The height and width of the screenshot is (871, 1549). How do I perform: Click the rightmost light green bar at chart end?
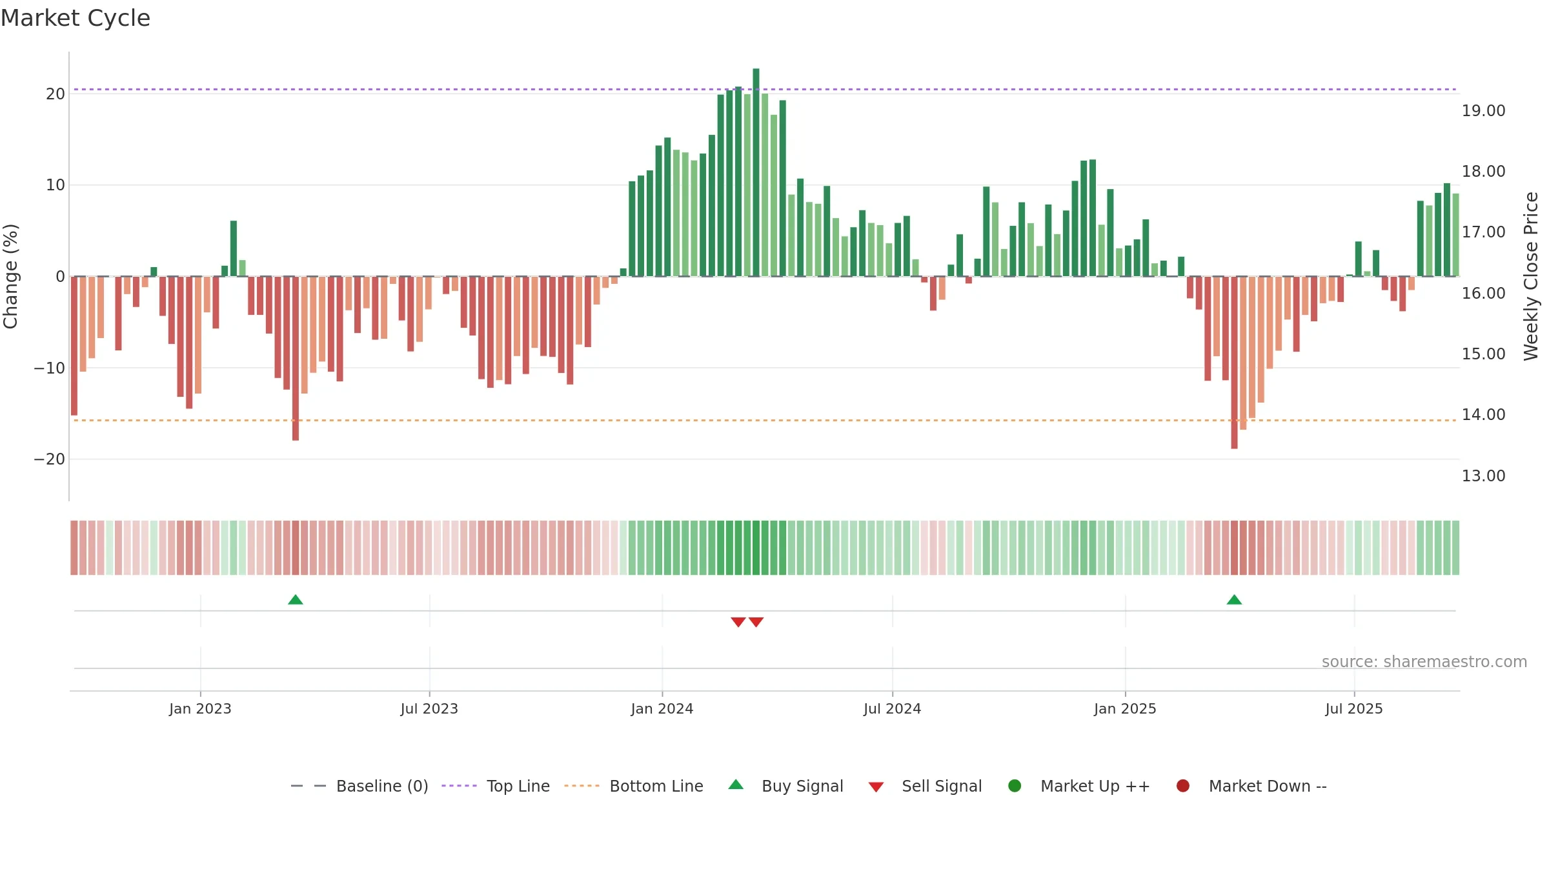tap(1455, 235)
